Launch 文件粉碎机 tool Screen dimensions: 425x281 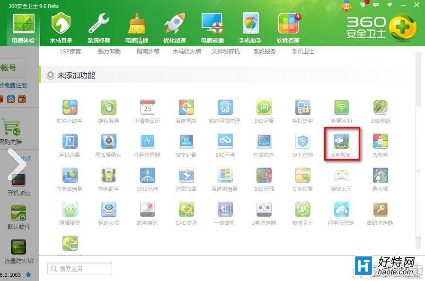225,51
